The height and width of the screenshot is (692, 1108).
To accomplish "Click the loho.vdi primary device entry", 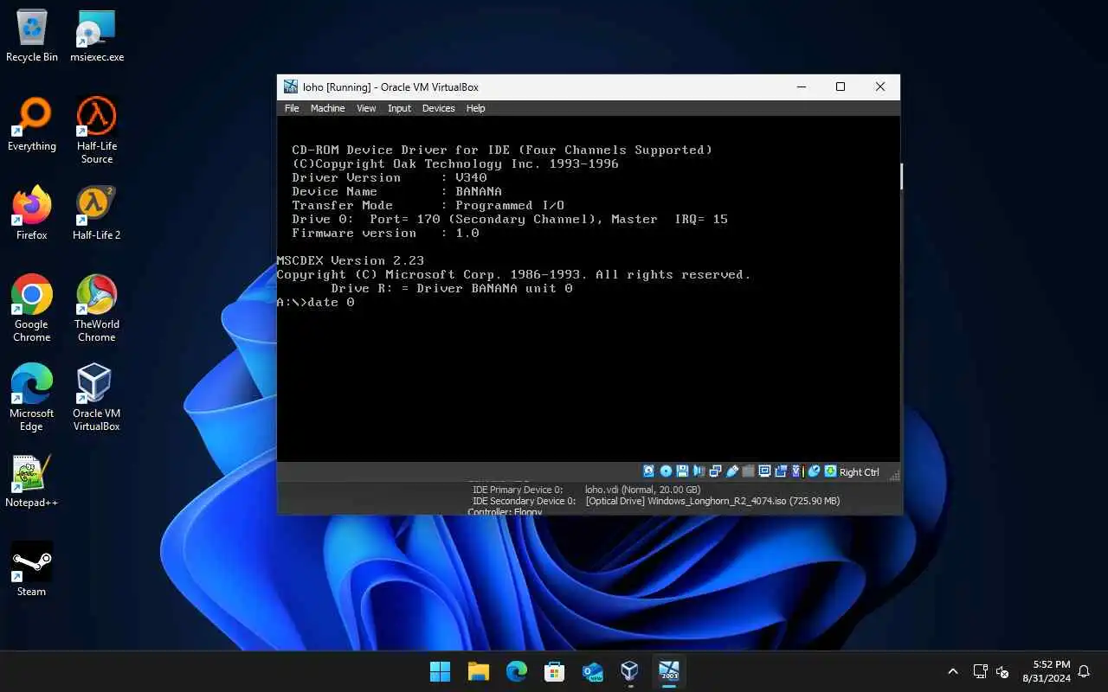I will (642, 490).
